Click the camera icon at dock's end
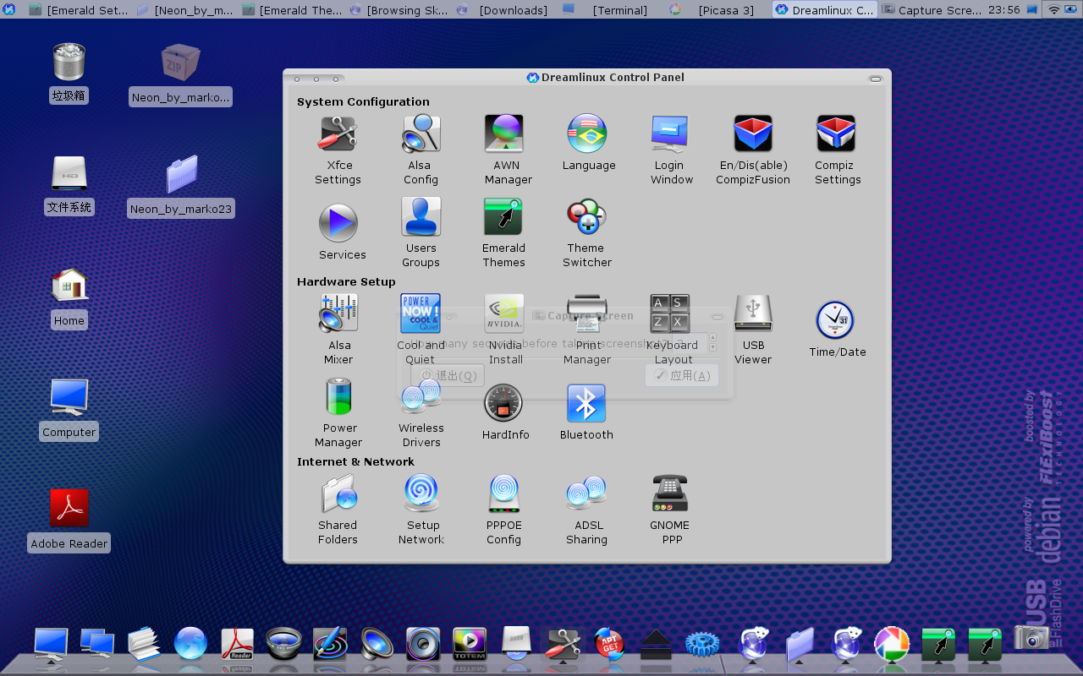The height and width of the screenshot is (676, 1083). tap(1031, 638)
